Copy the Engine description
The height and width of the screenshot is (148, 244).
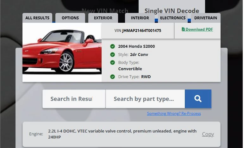208,134
